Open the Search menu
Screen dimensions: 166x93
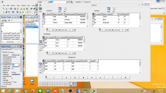tap(13, 5)
